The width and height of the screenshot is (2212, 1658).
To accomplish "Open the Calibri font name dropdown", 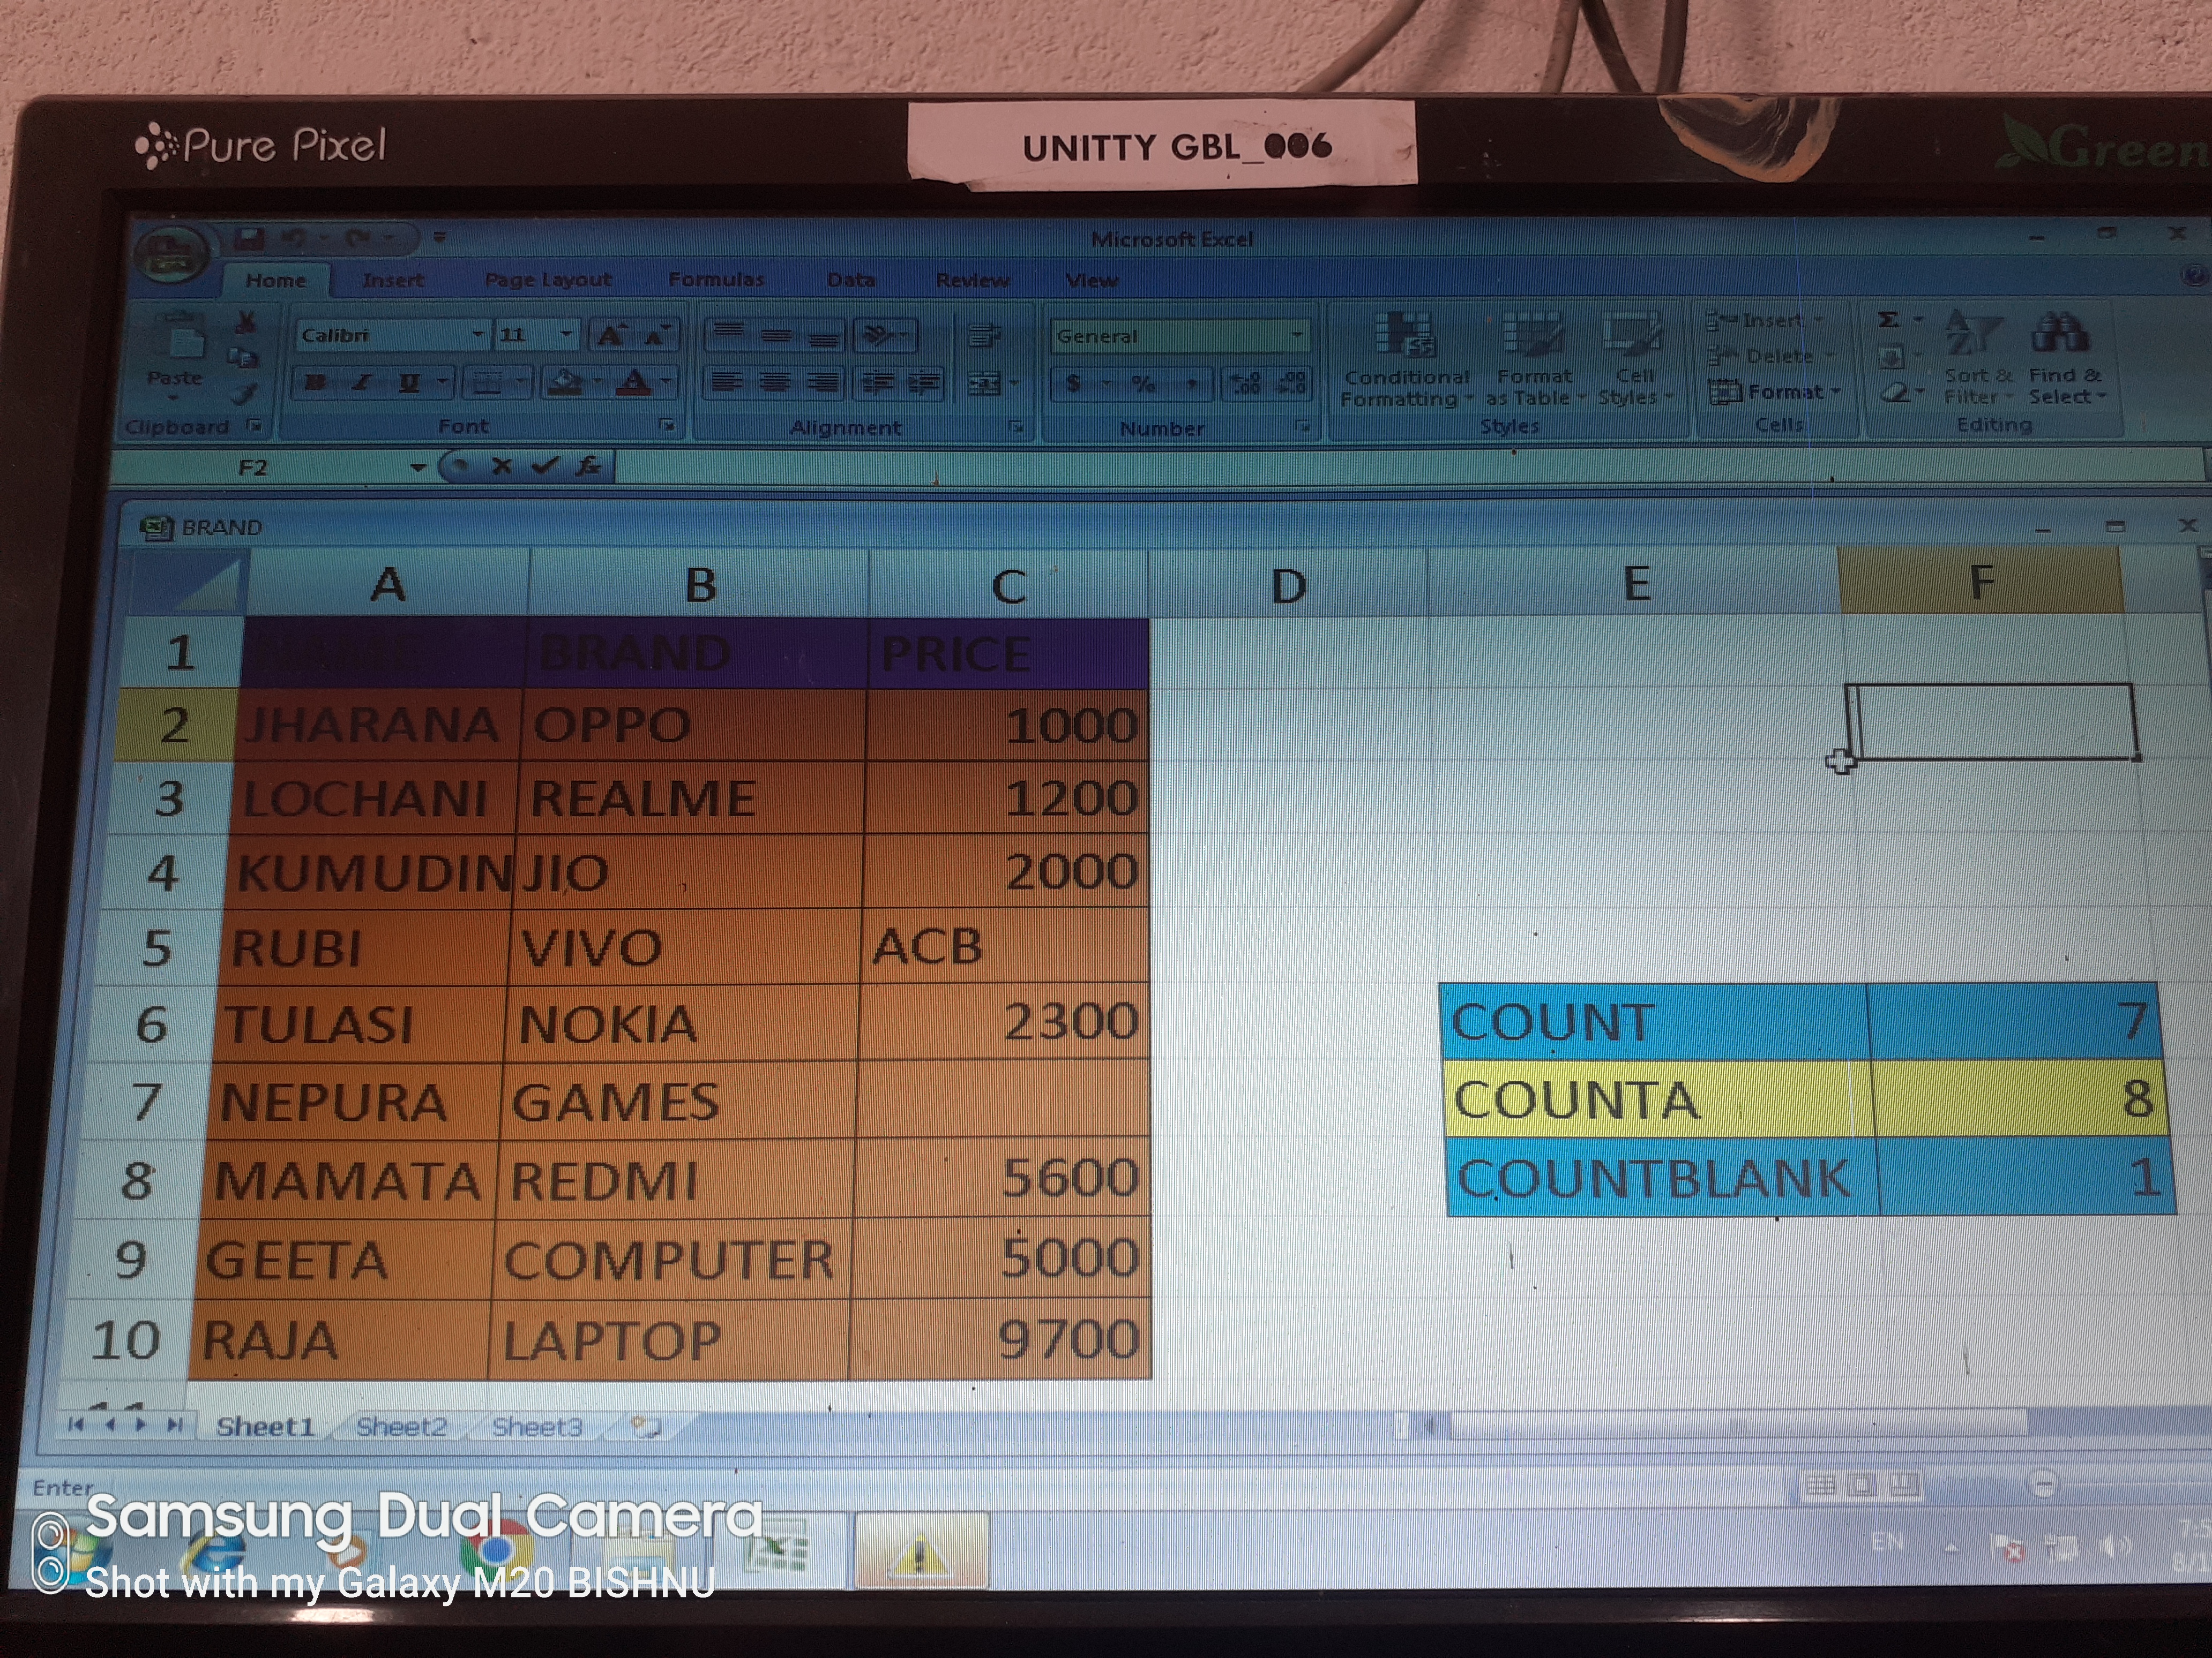I will click(x=478, y=335).
